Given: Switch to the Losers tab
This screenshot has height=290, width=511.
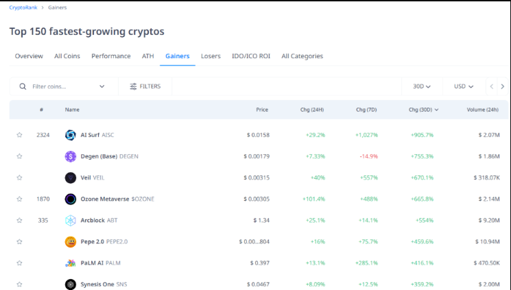Looking at the screenshot, I should 211,56.
